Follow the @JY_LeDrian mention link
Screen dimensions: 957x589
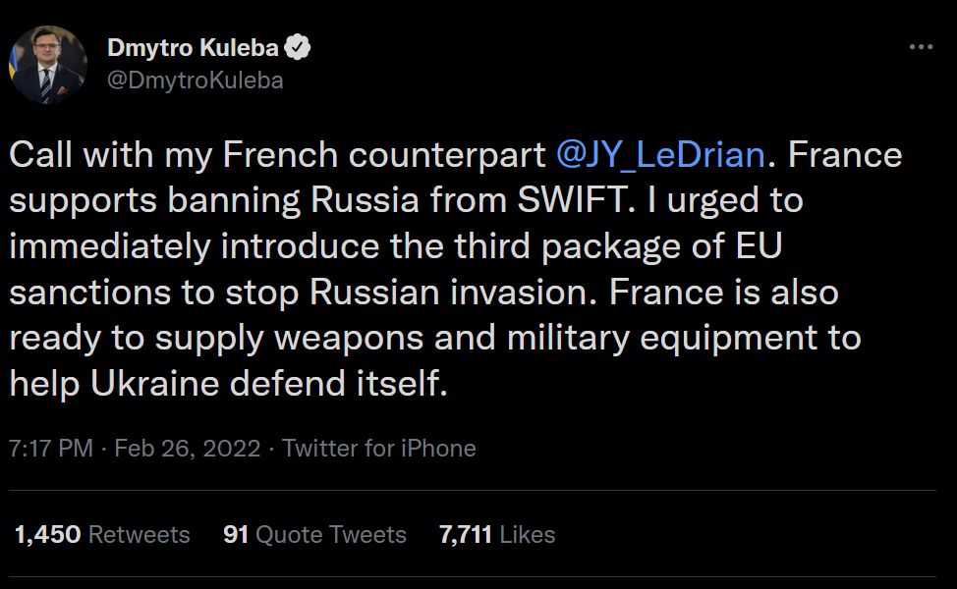click(x=659, y=155)
